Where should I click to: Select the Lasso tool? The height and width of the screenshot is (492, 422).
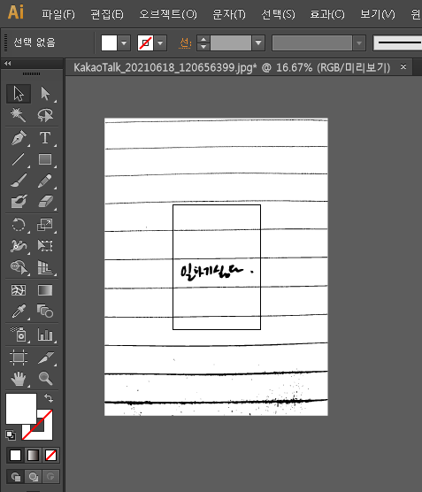[45, 115]
